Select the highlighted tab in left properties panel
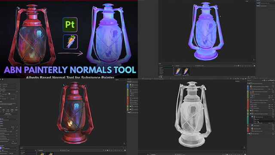This screenshot has width=275, height=155. click(12, 110)
